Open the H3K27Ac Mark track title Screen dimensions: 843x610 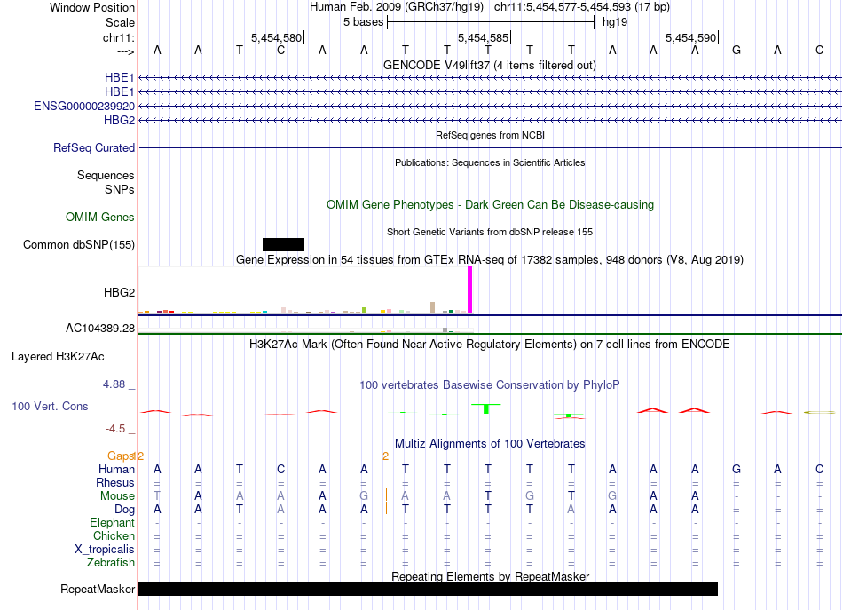click(x=490, y=344)
